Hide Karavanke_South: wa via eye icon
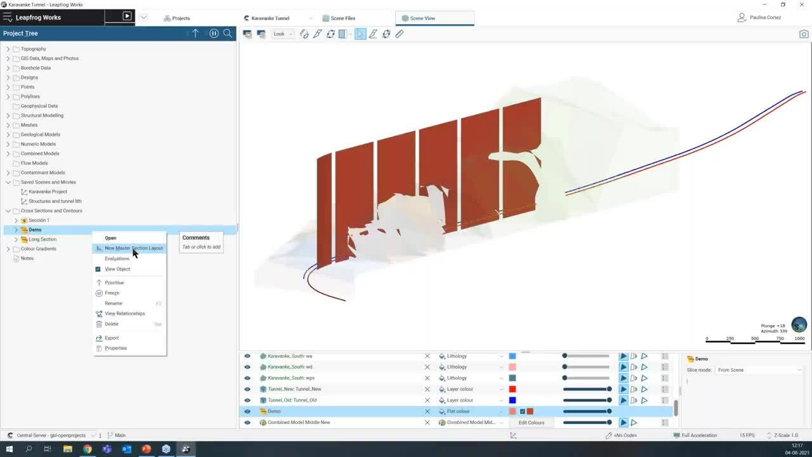 [x=247, y=356]
